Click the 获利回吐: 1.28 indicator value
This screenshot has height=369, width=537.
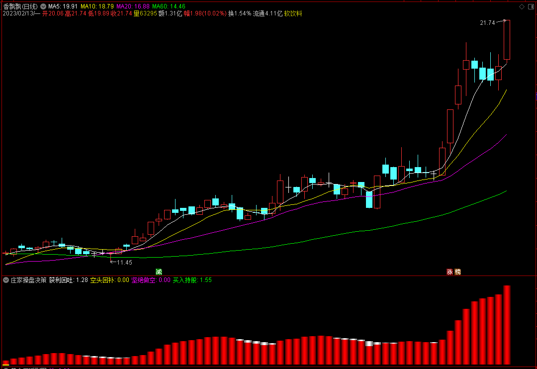[x=68, y=280]
